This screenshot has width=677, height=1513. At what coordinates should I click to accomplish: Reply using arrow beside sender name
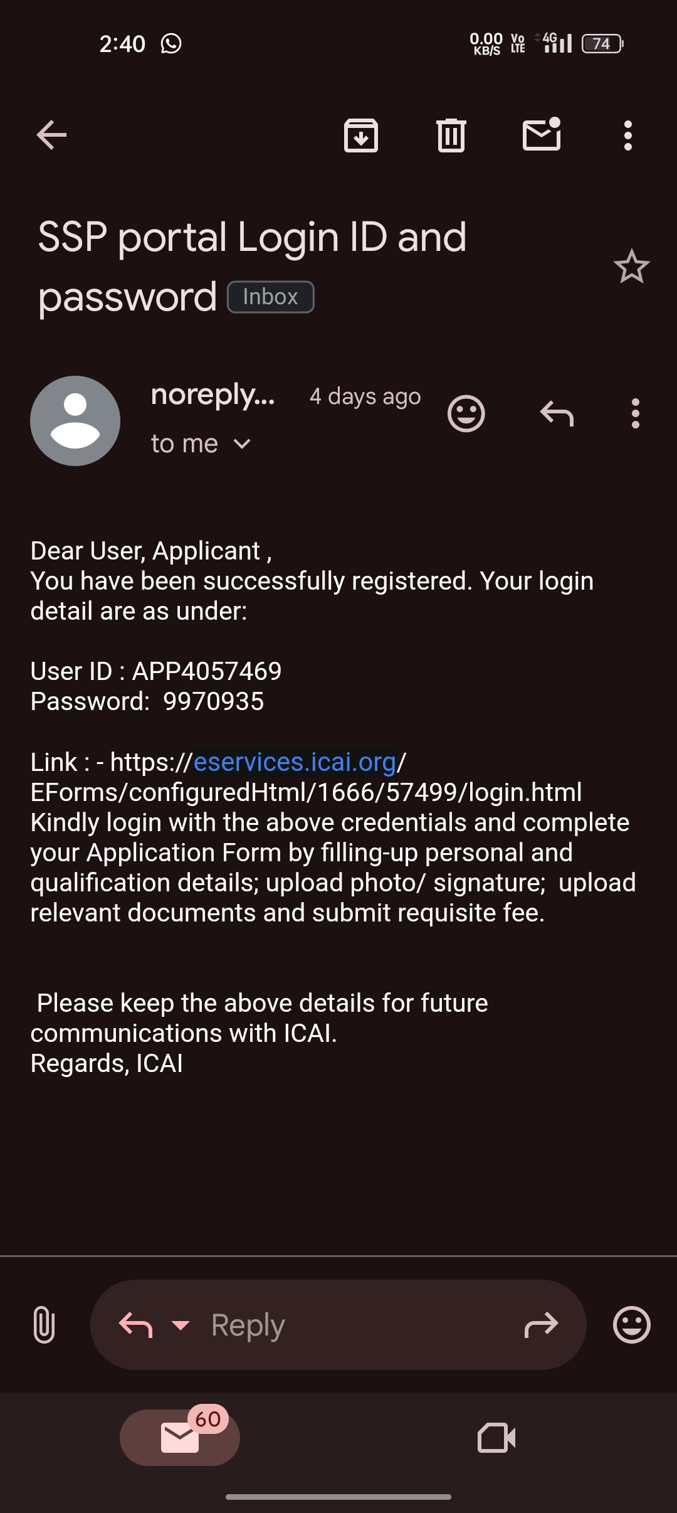tap(557, 414)
